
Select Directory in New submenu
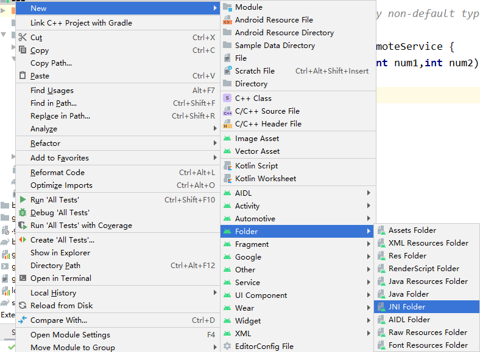click(x=298, y=84)
